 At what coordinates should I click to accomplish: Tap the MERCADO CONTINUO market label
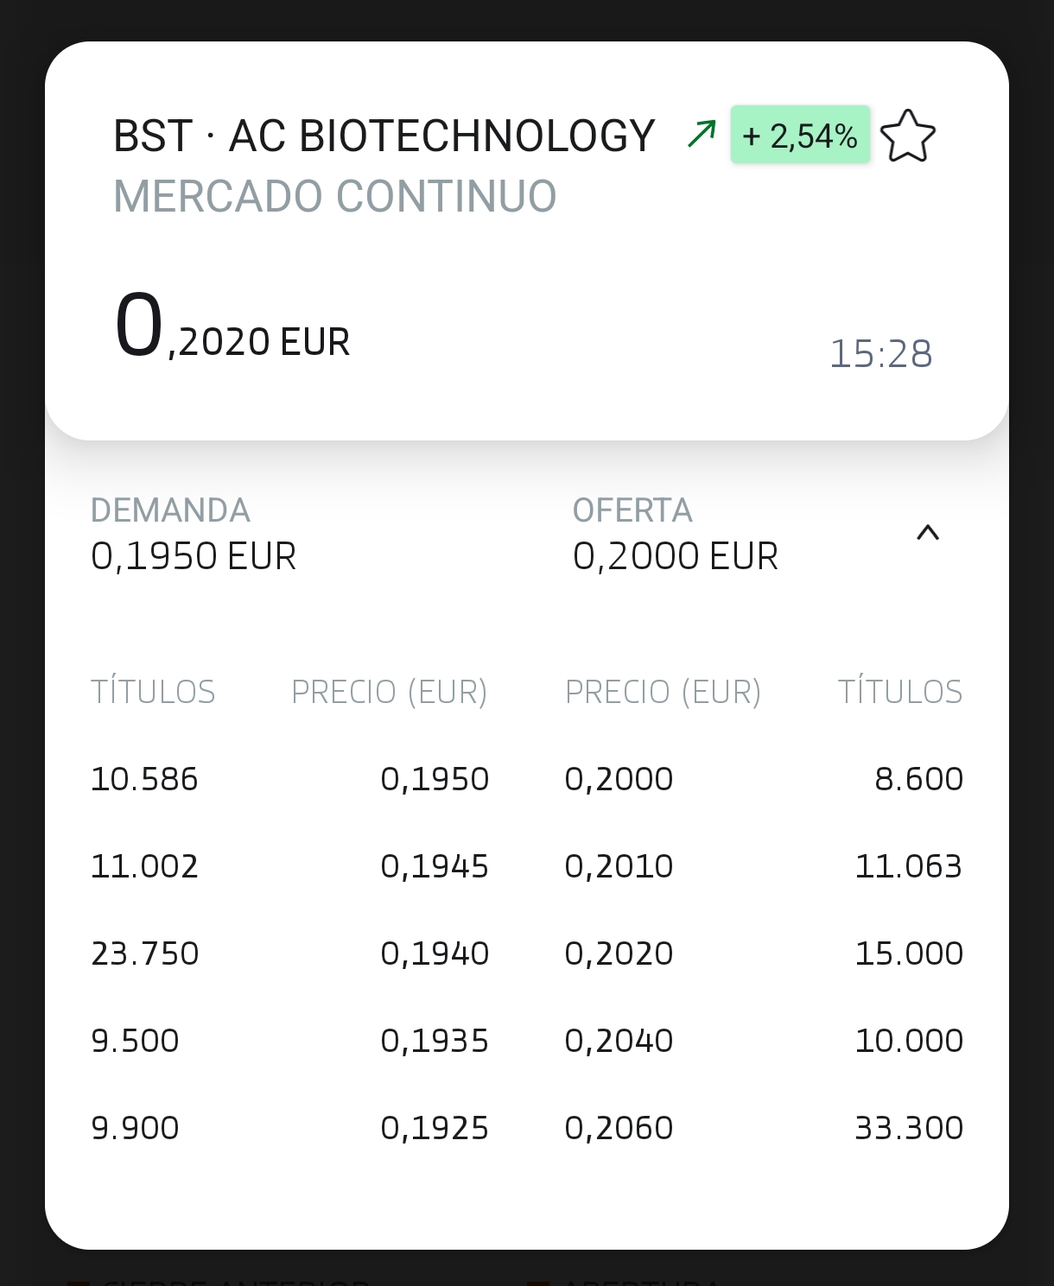pyautogui.click(x=335, y=196)
